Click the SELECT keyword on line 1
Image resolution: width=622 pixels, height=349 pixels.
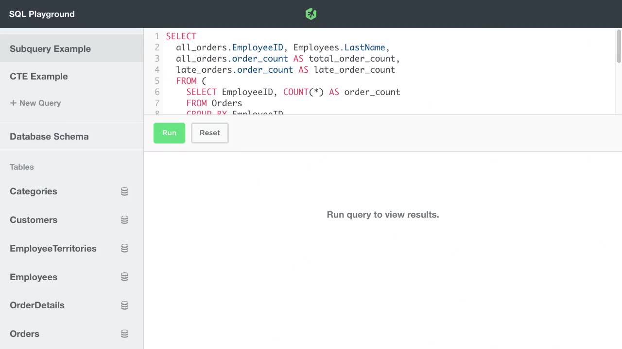(181, 36)
